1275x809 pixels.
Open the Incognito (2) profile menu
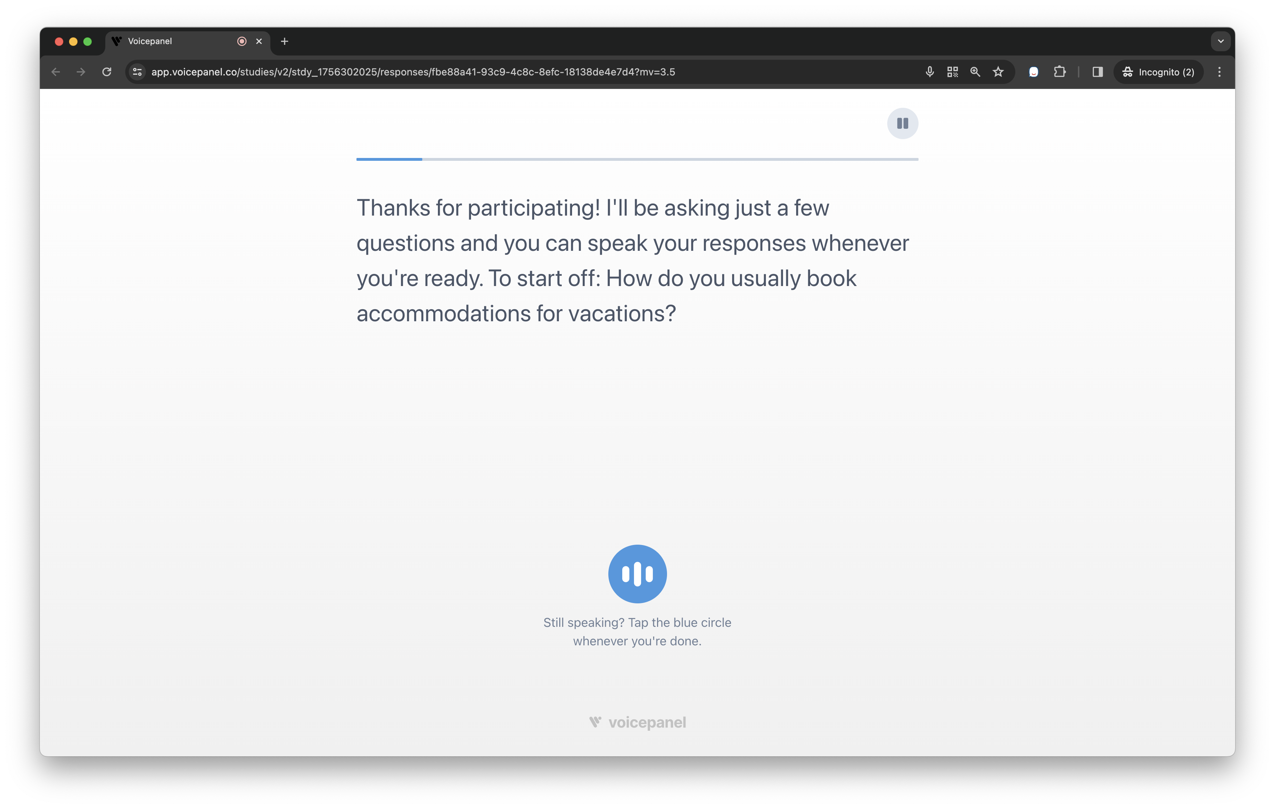click(1158, 72)
